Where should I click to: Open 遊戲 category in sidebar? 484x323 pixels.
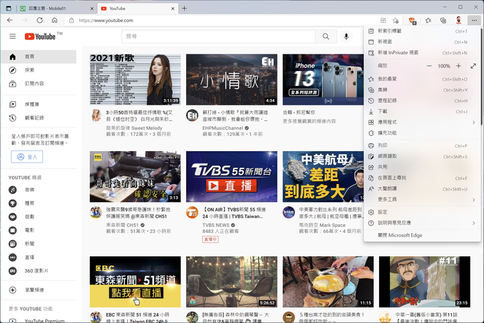tap(38, 217)
